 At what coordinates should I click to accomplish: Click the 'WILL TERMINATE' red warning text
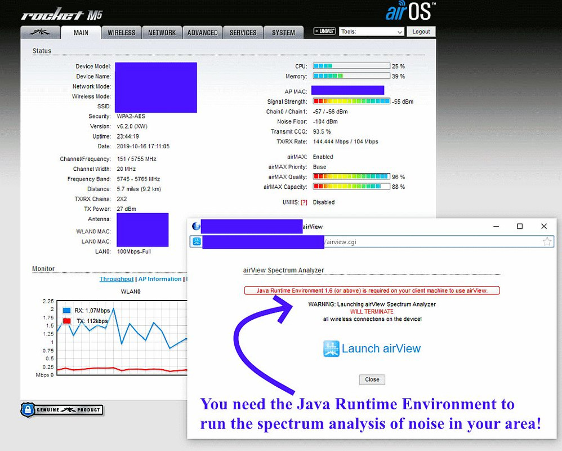[x=372, y=312]
